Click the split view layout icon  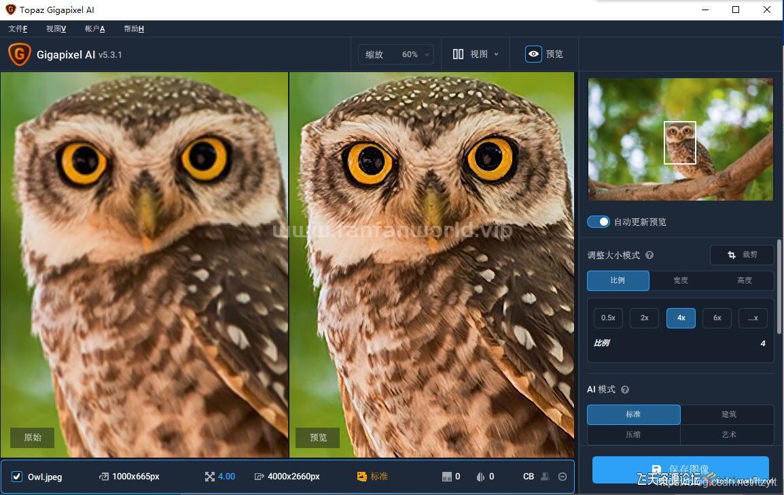[459, 54]
